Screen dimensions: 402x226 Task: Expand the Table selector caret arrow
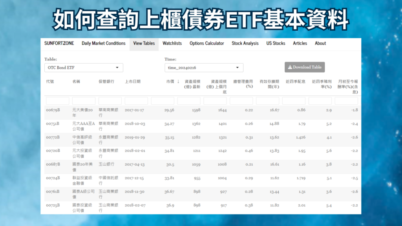[x=117, y=67]
